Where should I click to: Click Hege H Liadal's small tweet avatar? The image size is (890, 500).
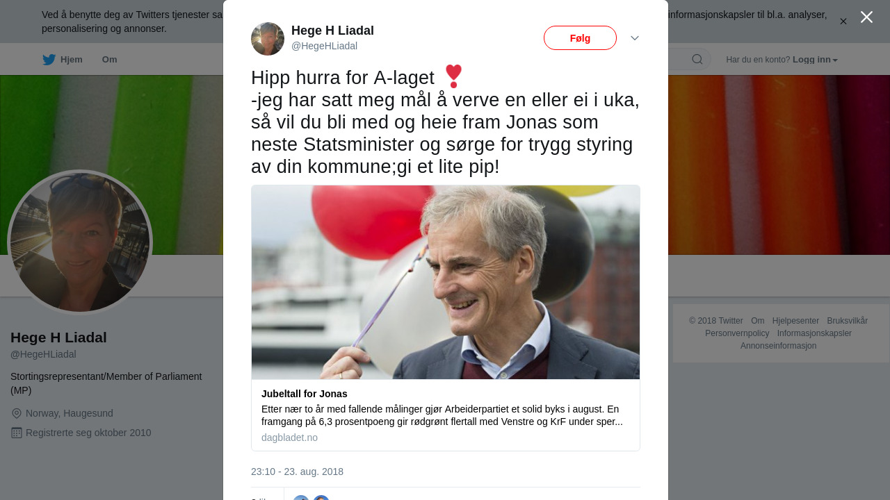click(x=268, y=39)
